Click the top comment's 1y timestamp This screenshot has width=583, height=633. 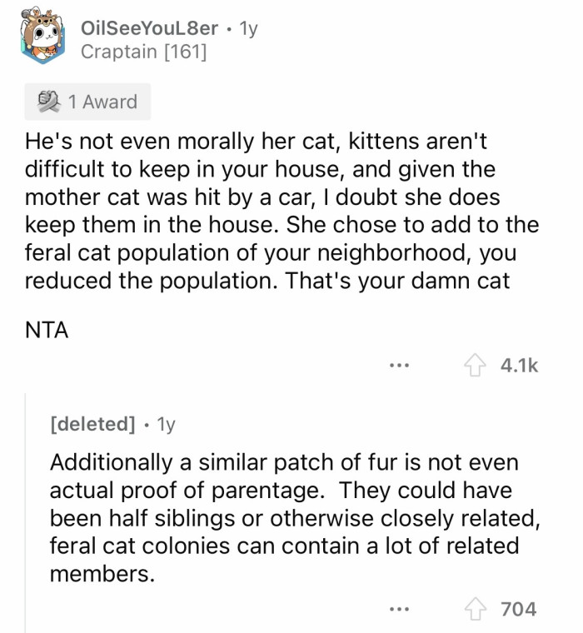pyautogui.click(x=248, y=28)
